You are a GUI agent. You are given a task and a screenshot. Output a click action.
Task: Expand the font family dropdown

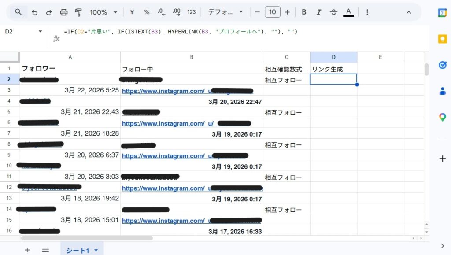[x=225, y=12]
